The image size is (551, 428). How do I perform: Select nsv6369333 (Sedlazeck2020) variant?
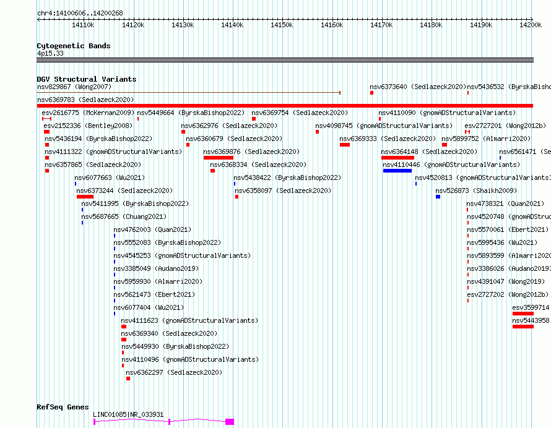click(x=387, y=139)
